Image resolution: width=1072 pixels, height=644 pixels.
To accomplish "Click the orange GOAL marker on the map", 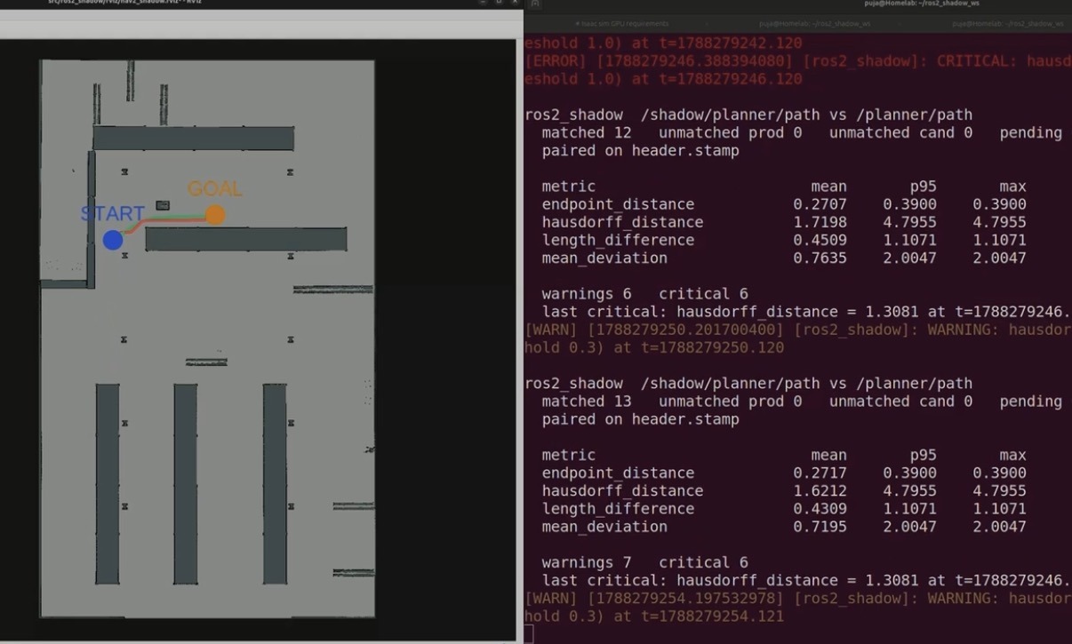I will 215,215.
